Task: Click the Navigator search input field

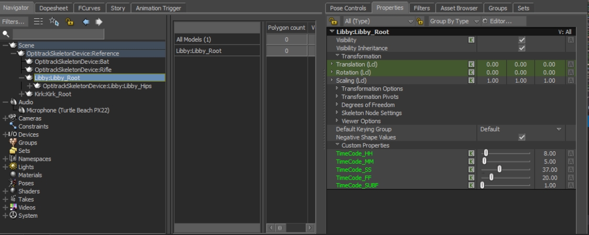Action: (58, 34)
